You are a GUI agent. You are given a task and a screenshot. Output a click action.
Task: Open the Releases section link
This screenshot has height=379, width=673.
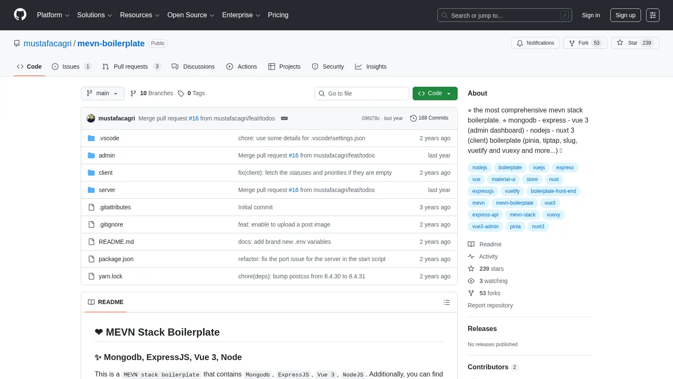tap(482, 329)
